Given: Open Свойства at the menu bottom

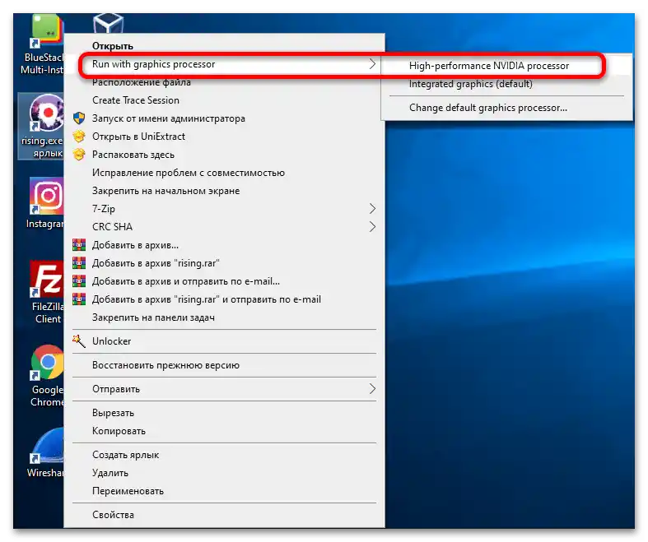Looking at the screenshot, I should [x=225, y=515].
